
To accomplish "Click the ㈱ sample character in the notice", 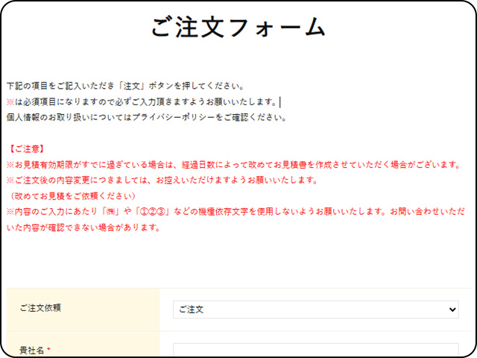I will (112, 212).
